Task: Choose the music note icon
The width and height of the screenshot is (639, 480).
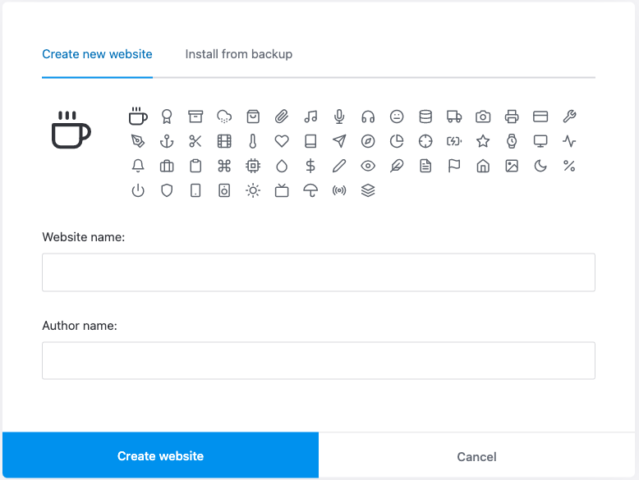Action: click(x=310, y=117)
